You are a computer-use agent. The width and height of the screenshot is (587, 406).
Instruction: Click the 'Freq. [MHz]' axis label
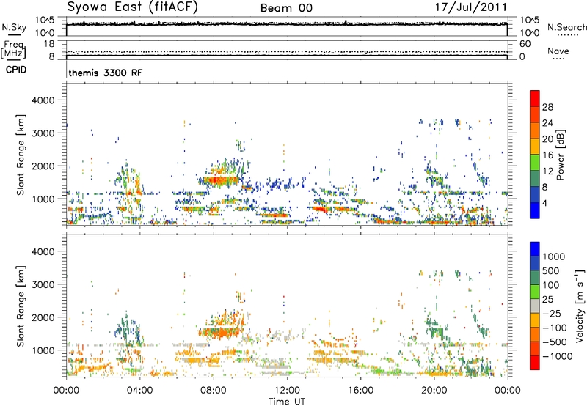[x=13, y=49]
